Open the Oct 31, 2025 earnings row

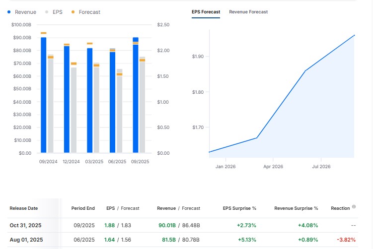pyautogui.click(x=25, y=225)
